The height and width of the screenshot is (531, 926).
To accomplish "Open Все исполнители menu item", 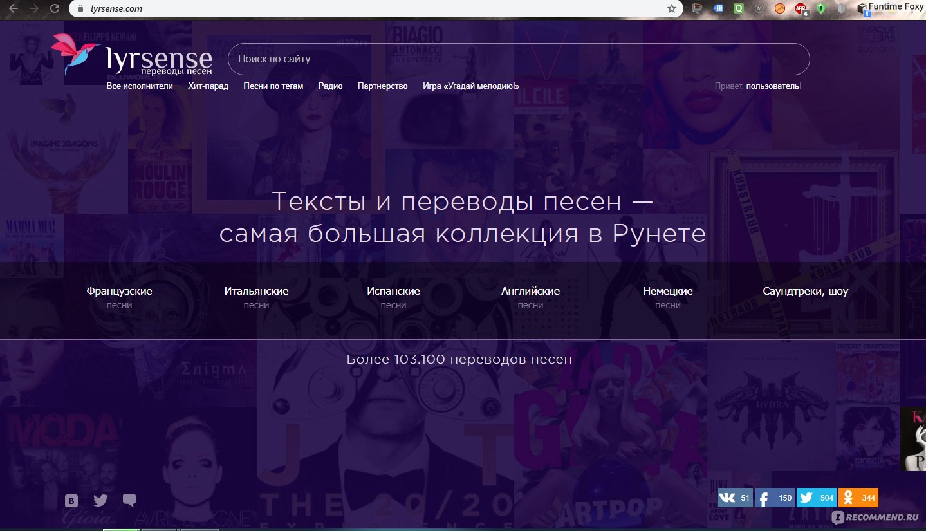I will tap(140, 86).
